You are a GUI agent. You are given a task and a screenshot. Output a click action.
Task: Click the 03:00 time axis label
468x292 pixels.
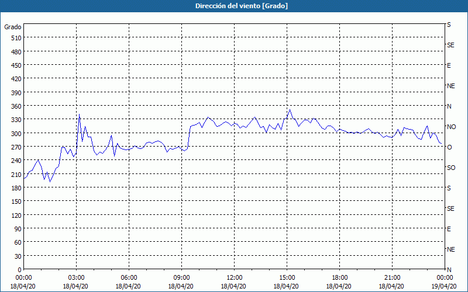(76, 278)
